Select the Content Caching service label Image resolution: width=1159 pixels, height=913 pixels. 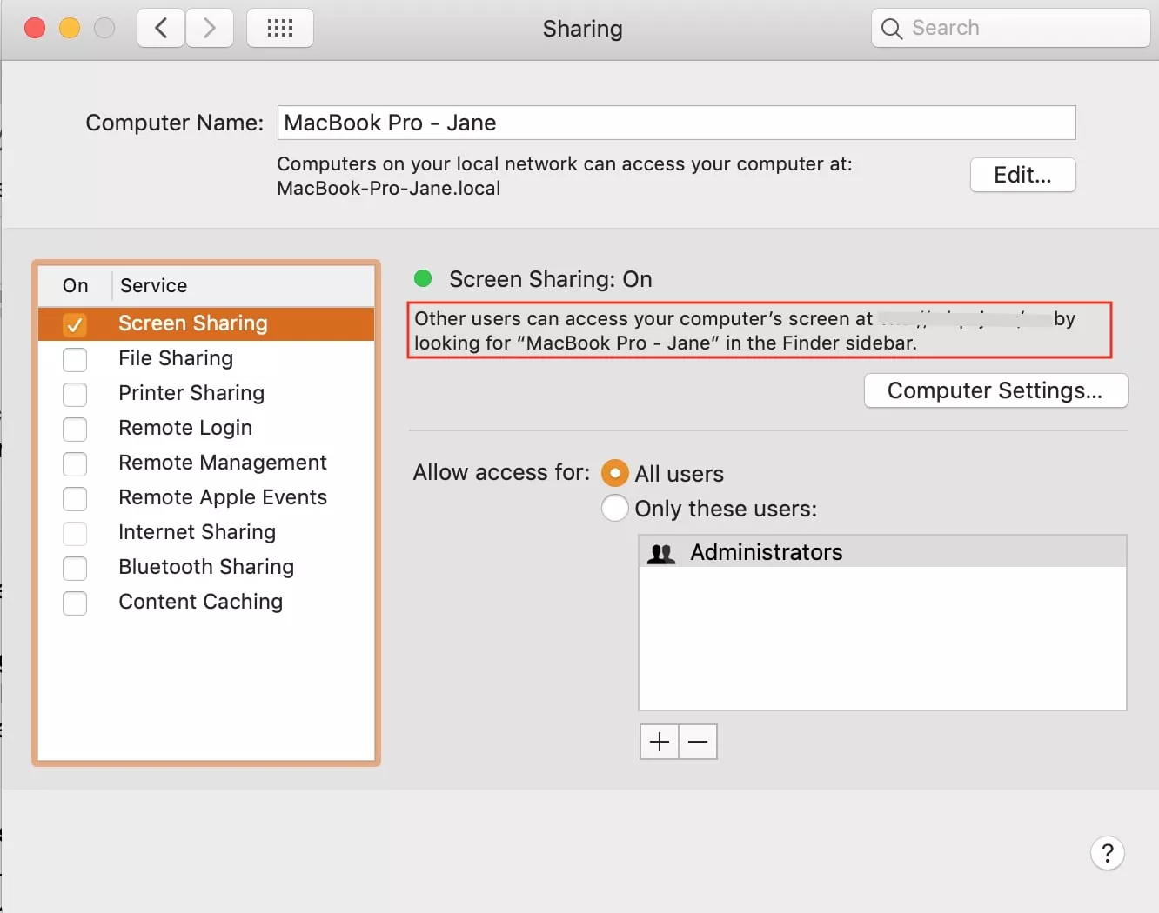(201, 602)
